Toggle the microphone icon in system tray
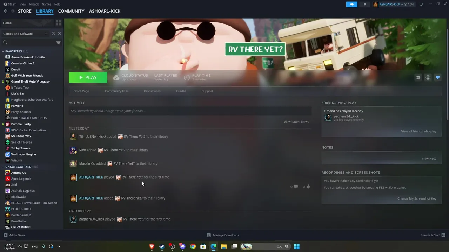 43,246
